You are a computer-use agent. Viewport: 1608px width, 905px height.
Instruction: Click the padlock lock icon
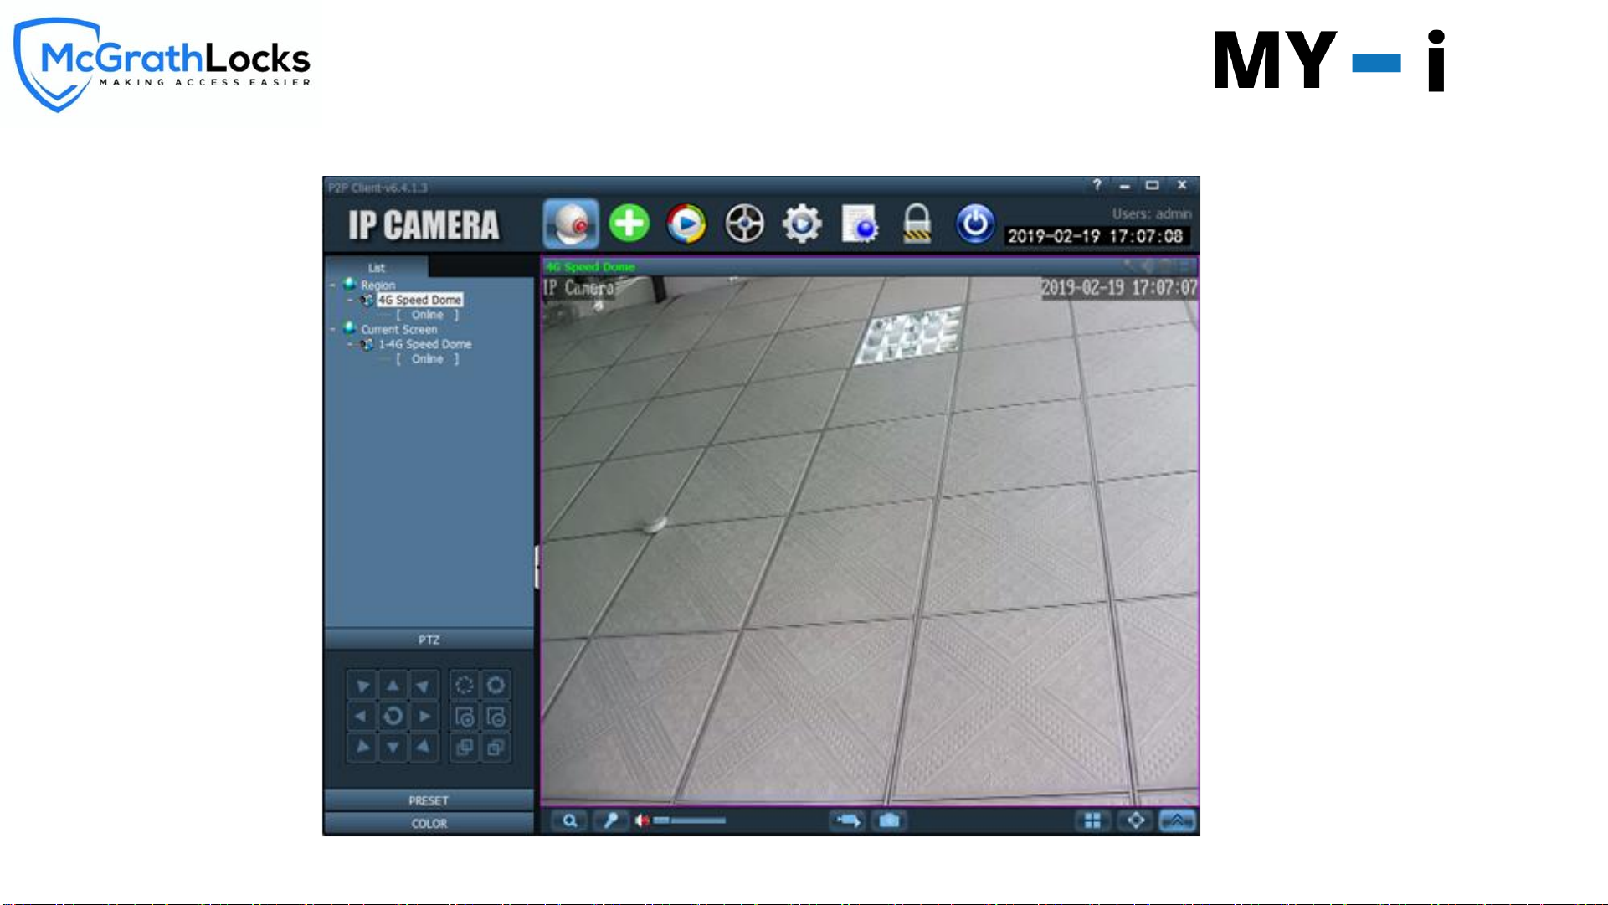[x=917, y=224]
